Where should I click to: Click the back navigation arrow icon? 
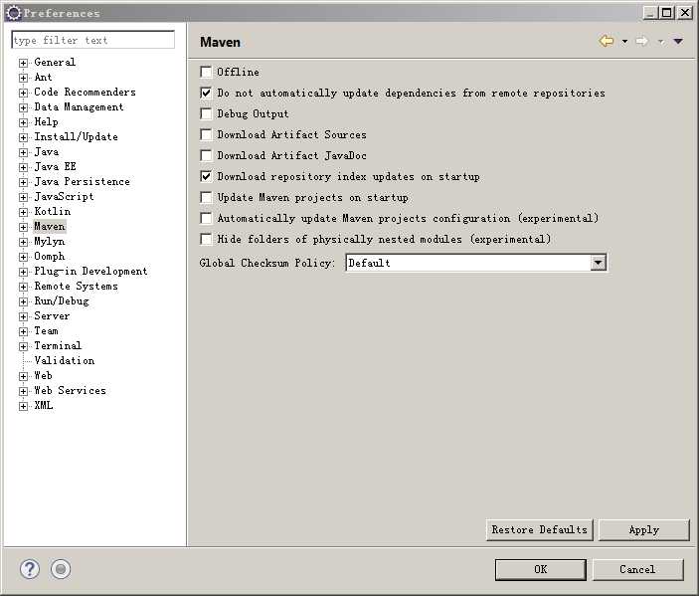coord(607,42)
